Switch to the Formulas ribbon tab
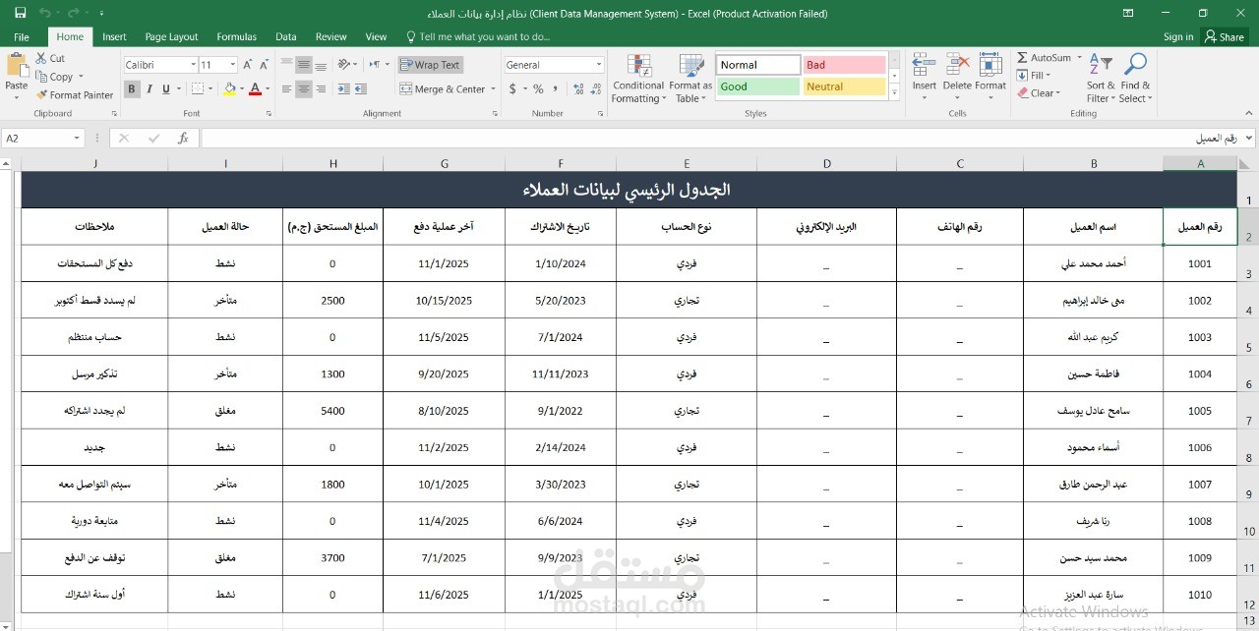The height and width of the screenshot is (631, 1259). (x=236, y=36)
